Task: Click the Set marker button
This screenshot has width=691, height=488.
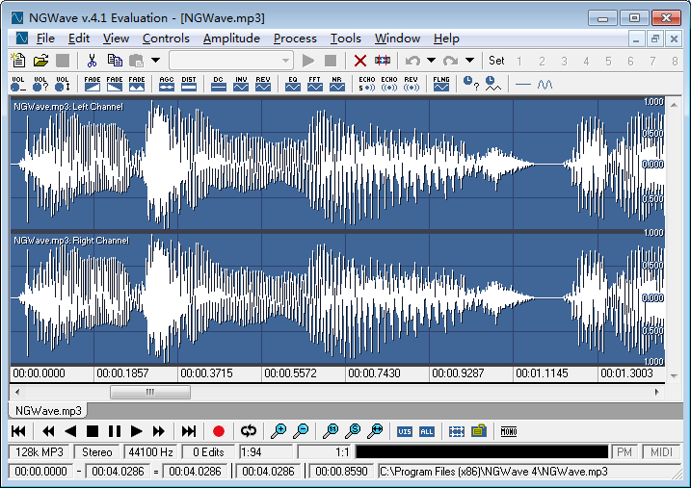Action: click(x=496, y=61)
